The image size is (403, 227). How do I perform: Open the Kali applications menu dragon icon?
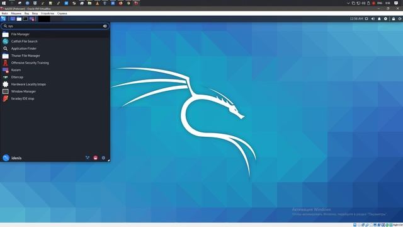coord(3,19)
